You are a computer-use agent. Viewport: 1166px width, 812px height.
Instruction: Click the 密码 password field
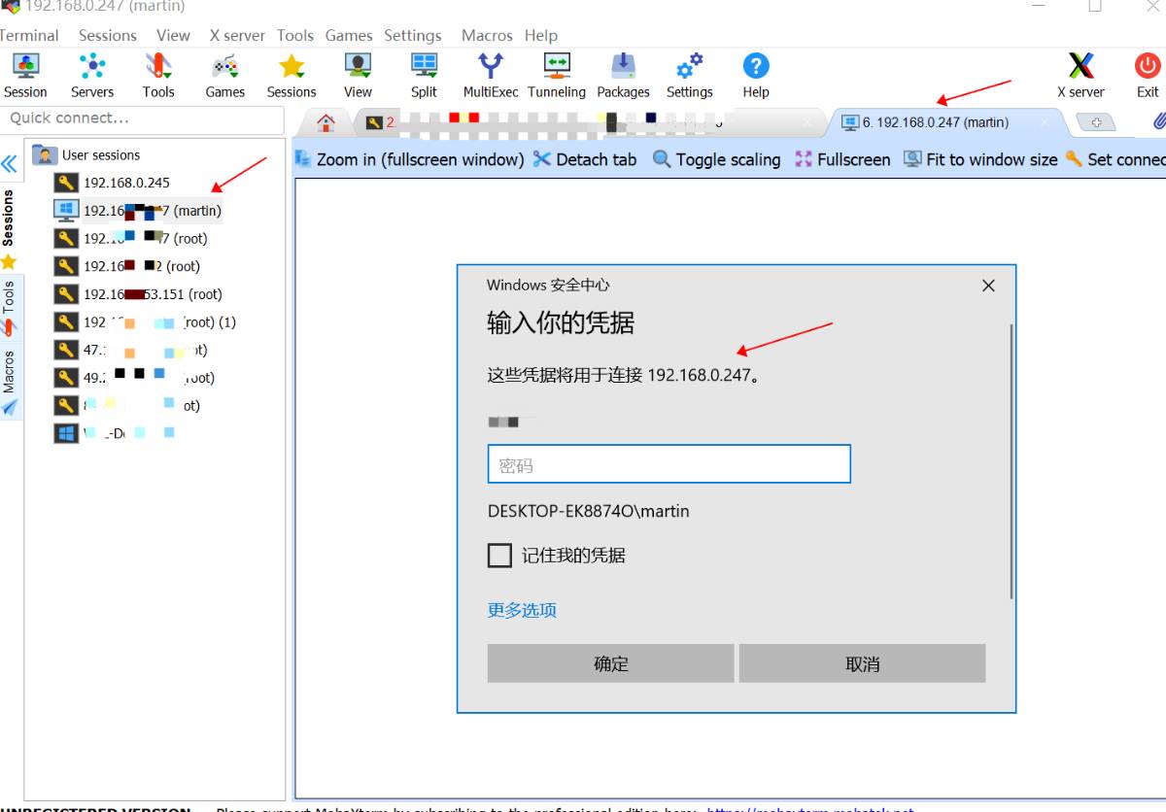[669, 464]
